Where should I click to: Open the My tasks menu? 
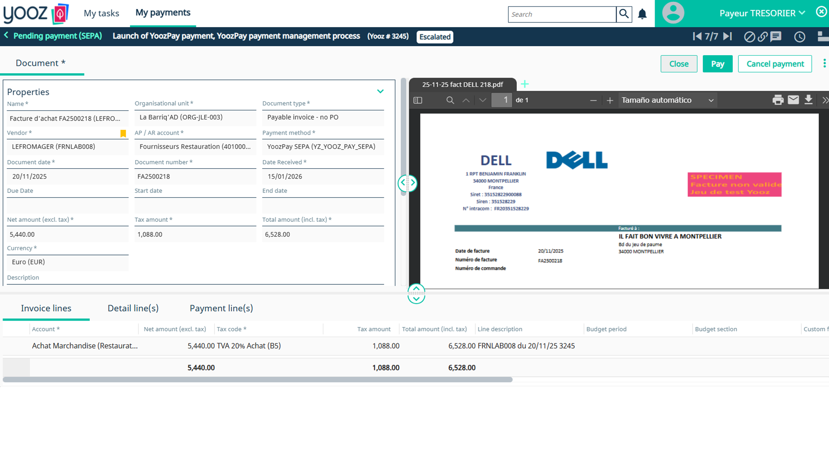[x=101, y=13]
